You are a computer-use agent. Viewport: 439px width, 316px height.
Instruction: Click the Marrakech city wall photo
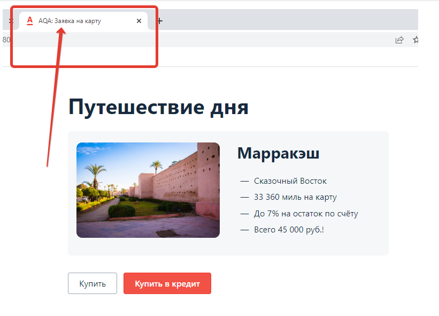[x=148, y=190]
